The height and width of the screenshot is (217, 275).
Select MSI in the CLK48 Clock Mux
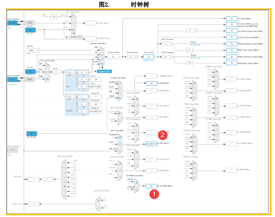[x=120, y=93]
